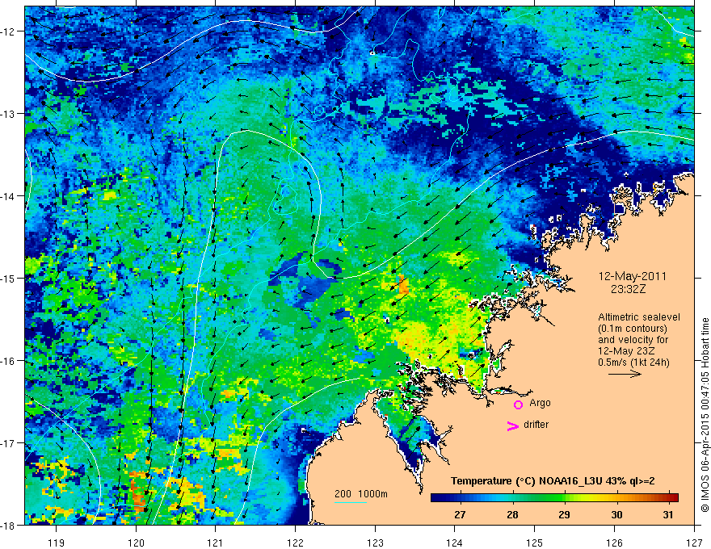The image size is (711, 549).
Task: Click the magenta drifter arrowhead legend symbol
Action: (x=513, y=425)
